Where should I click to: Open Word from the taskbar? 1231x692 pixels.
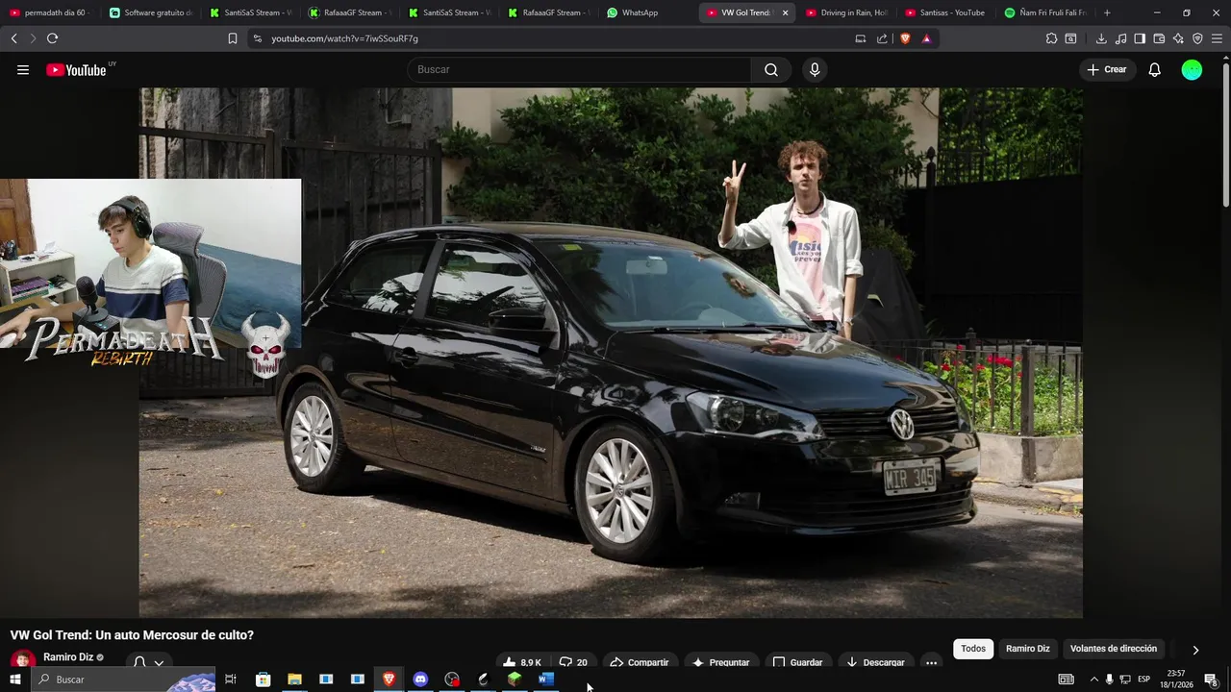pyautogui.click(x=546, y=680)
